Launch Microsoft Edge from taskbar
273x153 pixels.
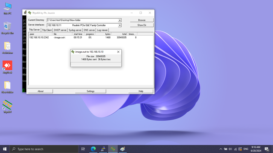(x=93, y=149)
